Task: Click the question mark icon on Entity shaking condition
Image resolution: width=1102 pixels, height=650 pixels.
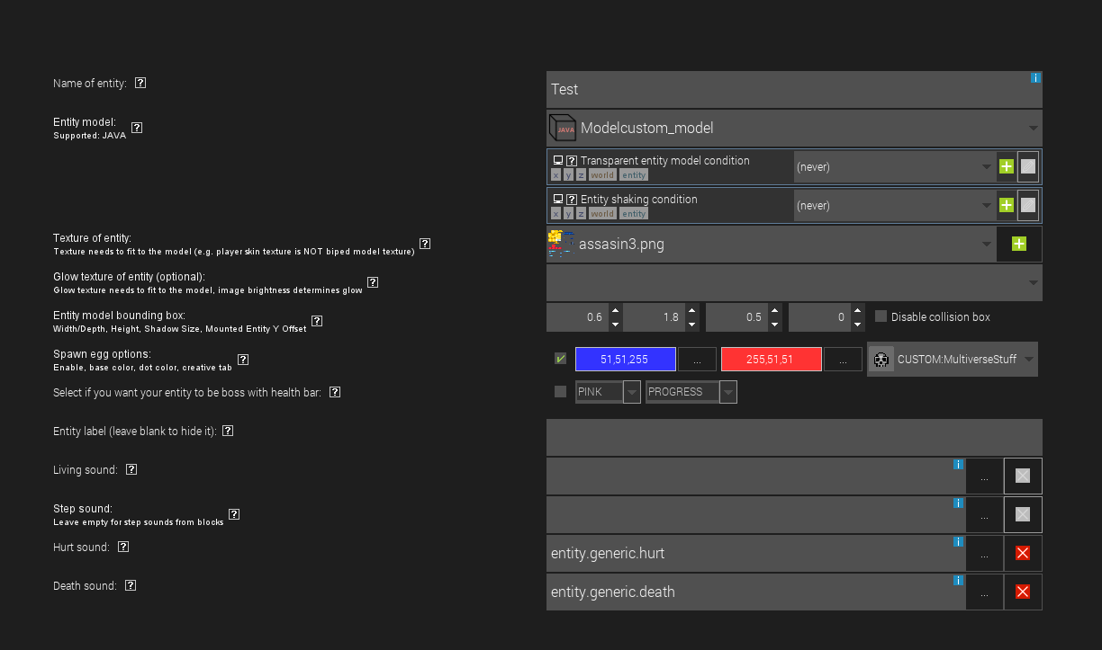Action: click(x=571, y=199)
